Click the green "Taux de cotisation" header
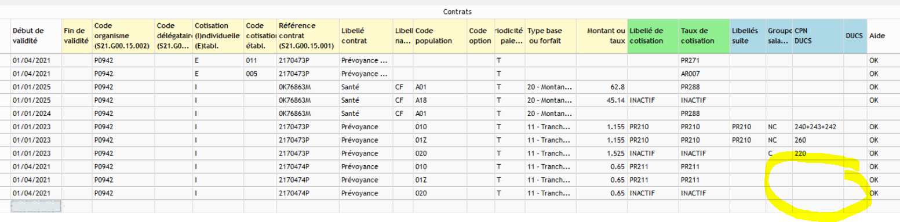The height and width of the screenshot is (222, 900). (x=704, y=36)
